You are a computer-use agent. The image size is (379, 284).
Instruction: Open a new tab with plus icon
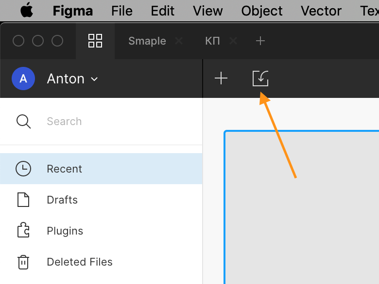pos(260,41)
